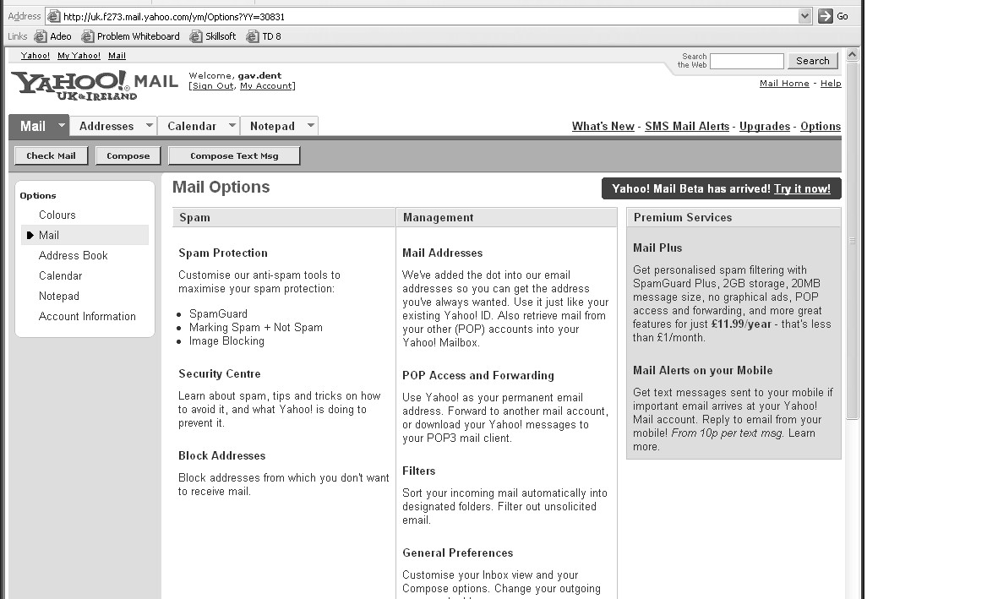Open the My Yahoo! link
Screen dimensions: 998x599
[x=79, y=56]
